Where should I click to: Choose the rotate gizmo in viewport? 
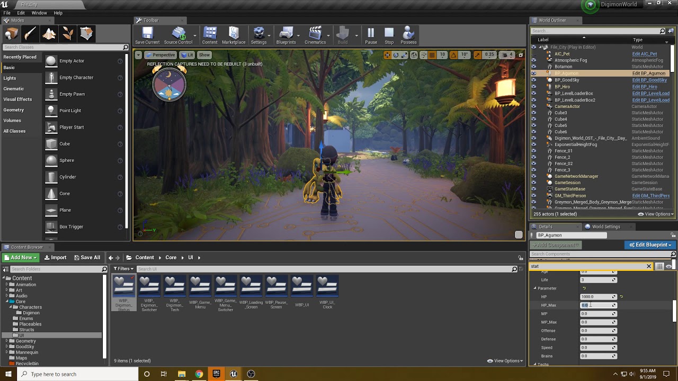[x=396, y=55]
